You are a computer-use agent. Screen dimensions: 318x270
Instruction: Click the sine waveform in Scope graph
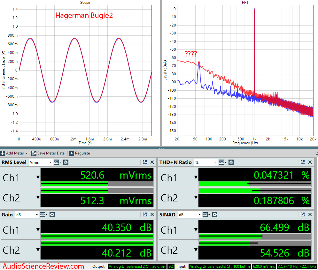(85, 70)
